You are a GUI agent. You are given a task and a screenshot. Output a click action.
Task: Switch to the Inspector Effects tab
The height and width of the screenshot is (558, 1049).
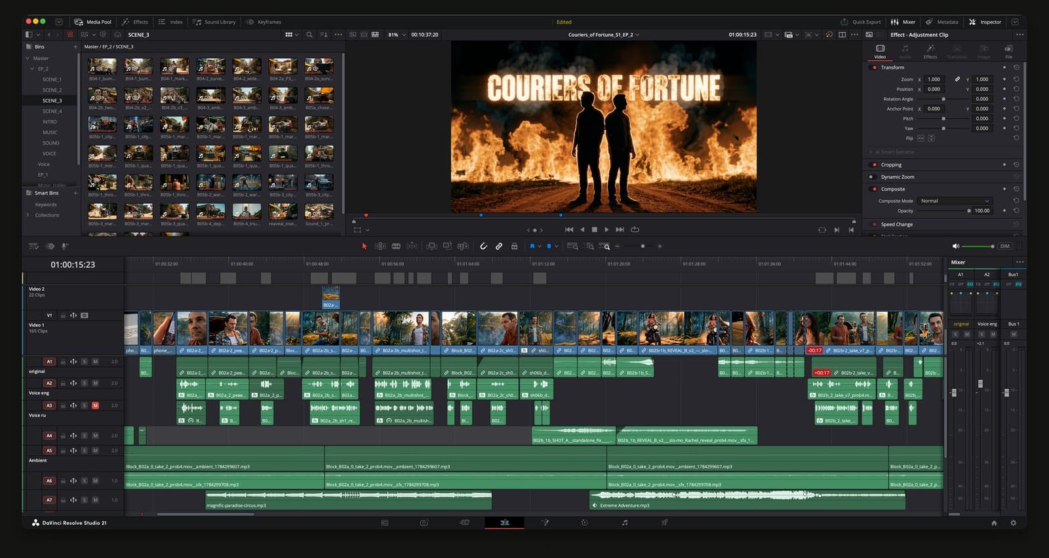[x=930, y=52]
